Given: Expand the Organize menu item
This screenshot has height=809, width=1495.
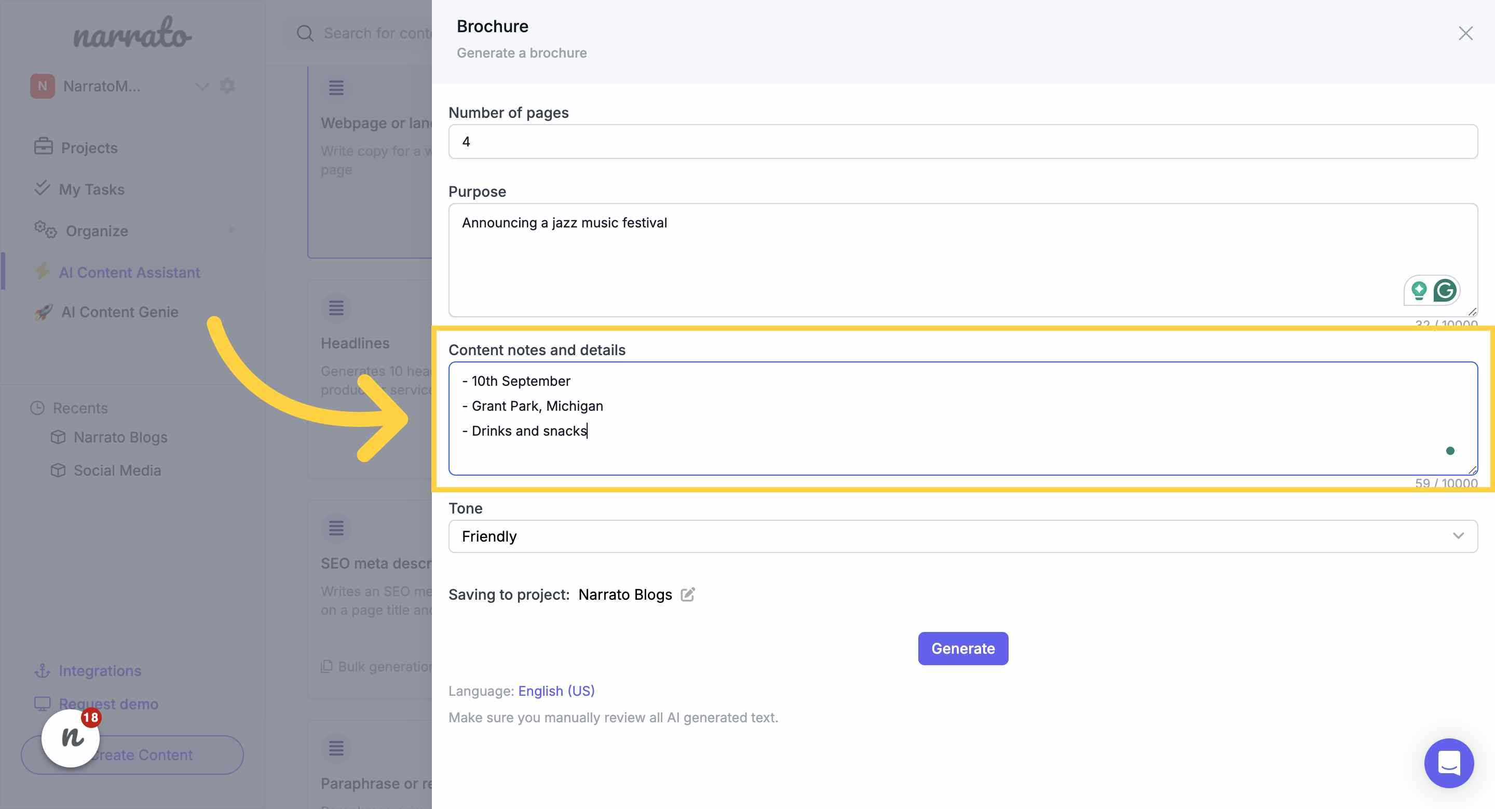Looking at the screenshot, I should pos(97,231).
